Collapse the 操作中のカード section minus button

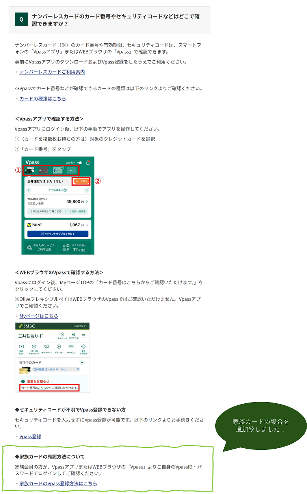(x=82, y=362)
